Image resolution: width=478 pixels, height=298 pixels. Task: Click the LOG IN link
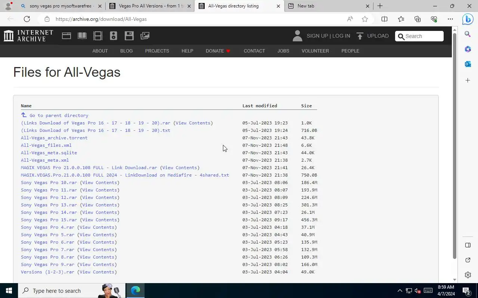click(341, 36)
